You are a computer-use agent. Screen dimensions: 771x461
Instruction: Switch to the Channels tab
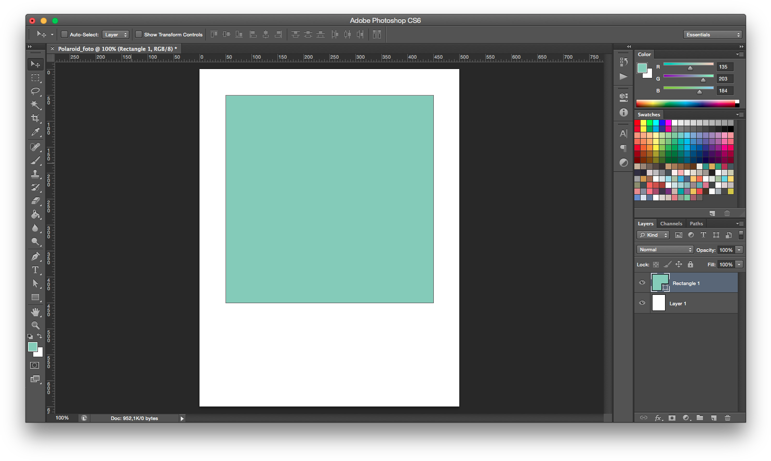coord(671,224)
